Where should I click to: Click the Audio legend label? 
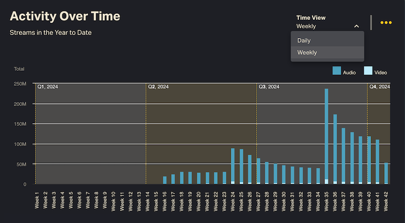pyautogui.click(x=349, y=73)
